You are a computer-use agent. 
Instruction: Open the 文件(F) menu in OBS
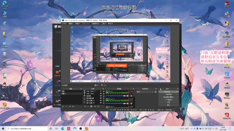point(64,24)
